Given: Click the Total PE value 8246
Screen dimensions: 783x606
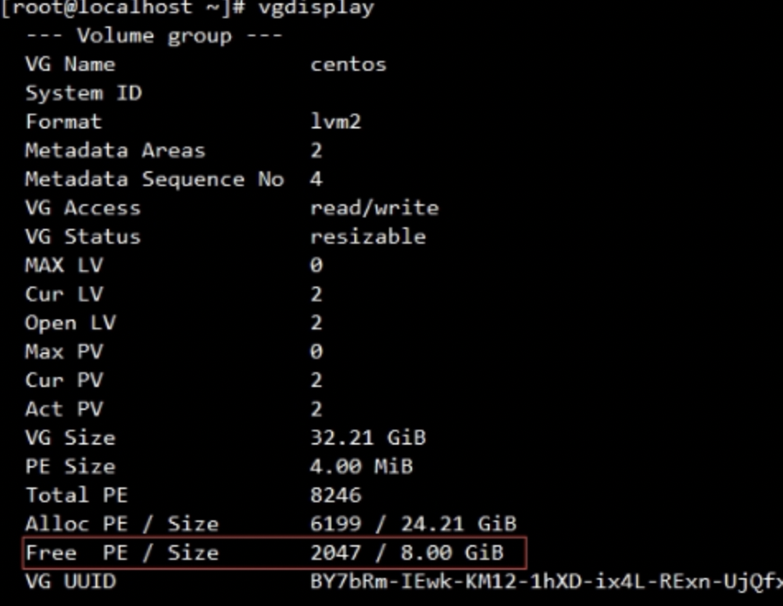Looking at the screenshot, I should [x=335, y=496].
